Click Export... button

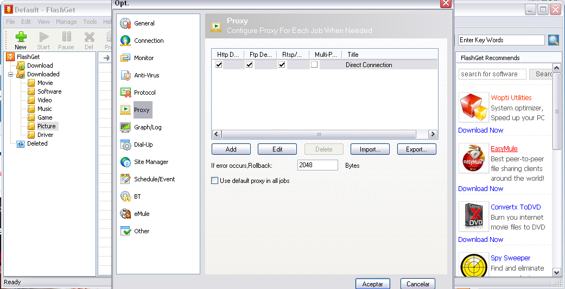tap(416, 149)
